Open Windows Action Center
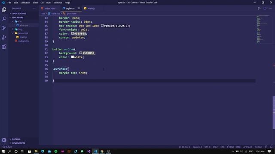Screen dimensions: 275x154 click(x=269, y=151)
